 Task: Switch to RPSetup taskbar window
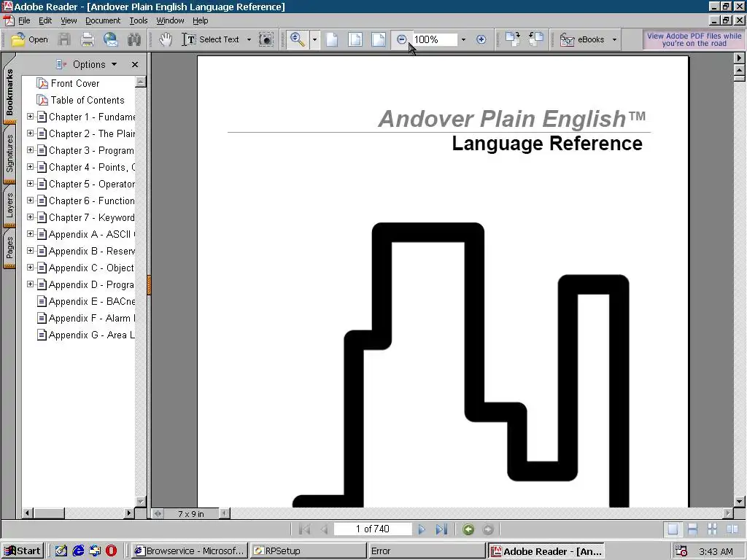[x=308, y=551]
